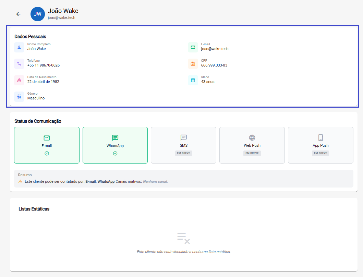363x277 pixels.
Task: Click the empty list icon in Listas Estáticas
Action: [x=183, y=238]
